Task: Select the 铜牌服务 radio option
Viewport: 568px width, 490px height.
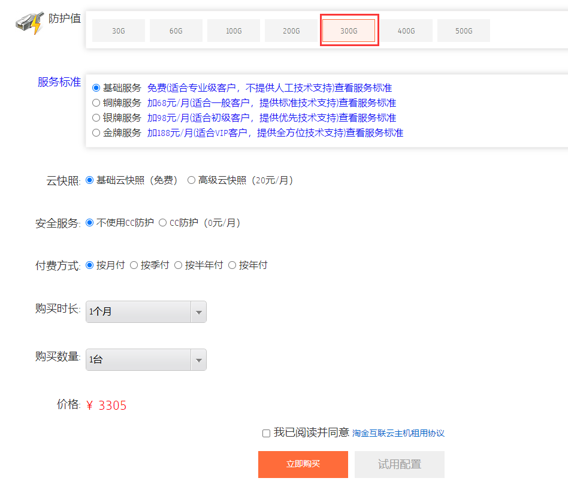Action: click(x=96, y=102)
